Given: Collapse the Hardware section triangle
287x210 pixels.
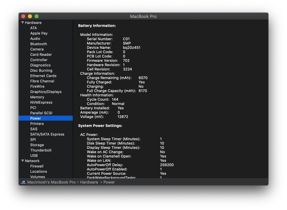Looking at the screenshot, I should click(x=22, y=23).
